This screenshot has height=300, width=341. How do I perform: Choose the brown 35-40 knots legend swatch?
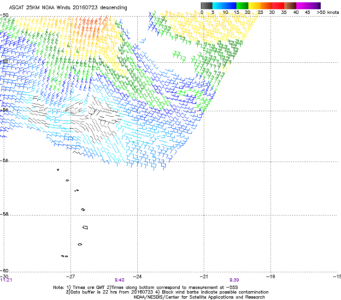pos(290,6)
